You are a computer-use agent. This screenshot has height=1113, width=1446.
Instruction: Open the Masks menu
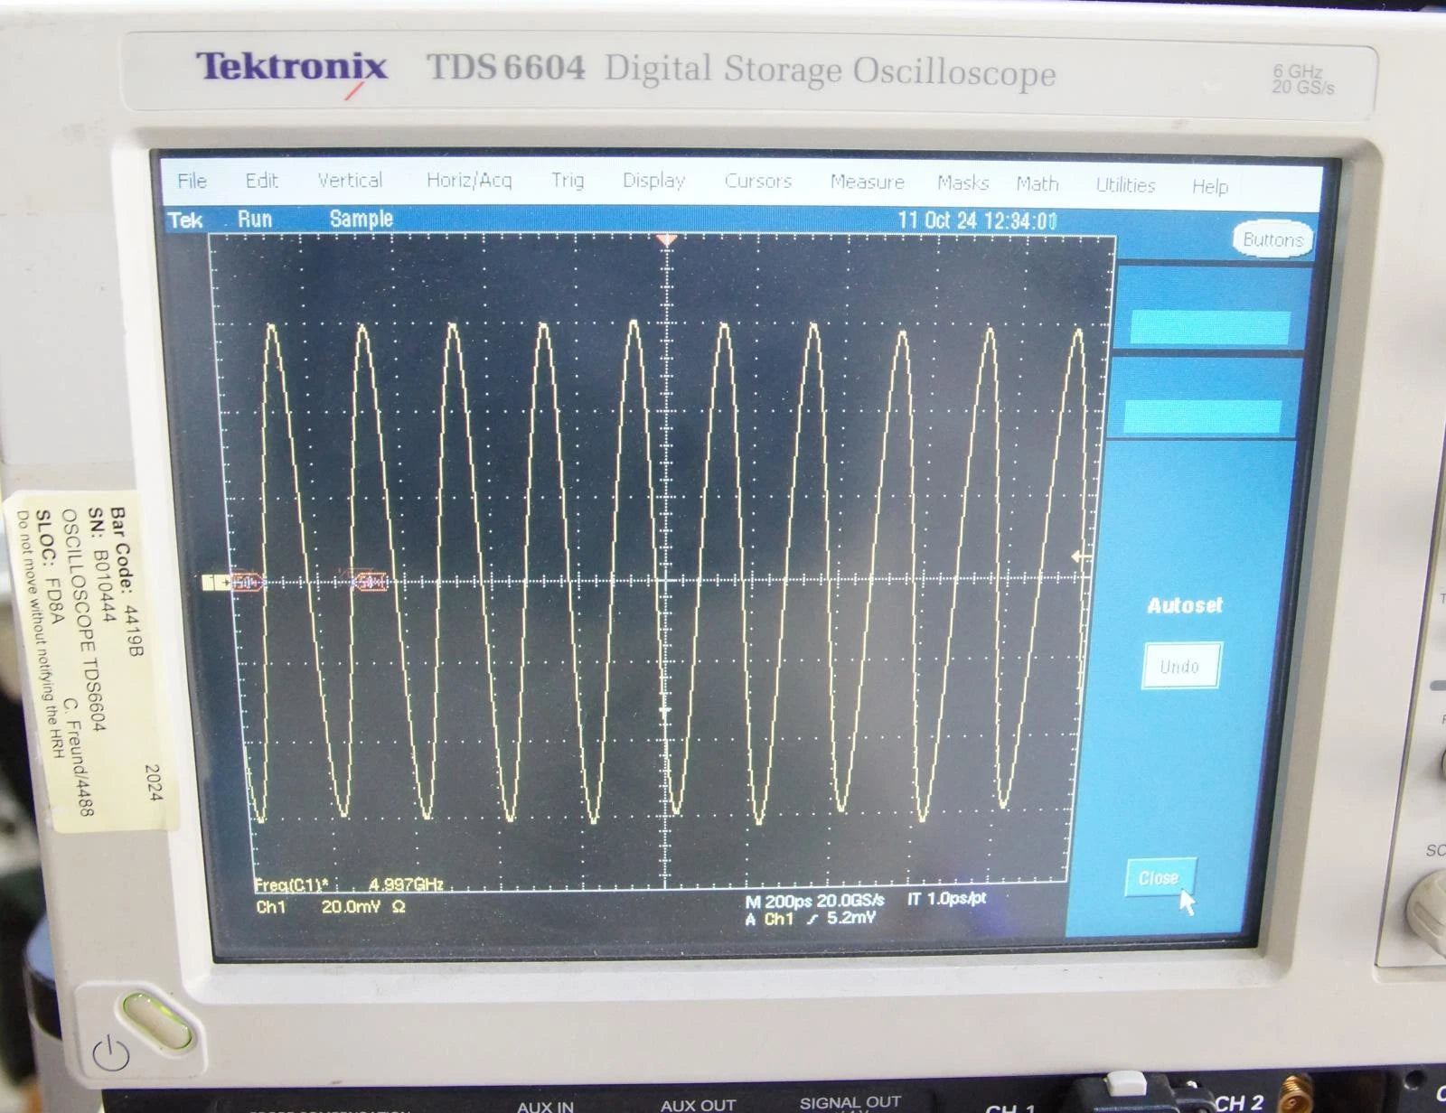pyautogui.click(x=962, y=182)
